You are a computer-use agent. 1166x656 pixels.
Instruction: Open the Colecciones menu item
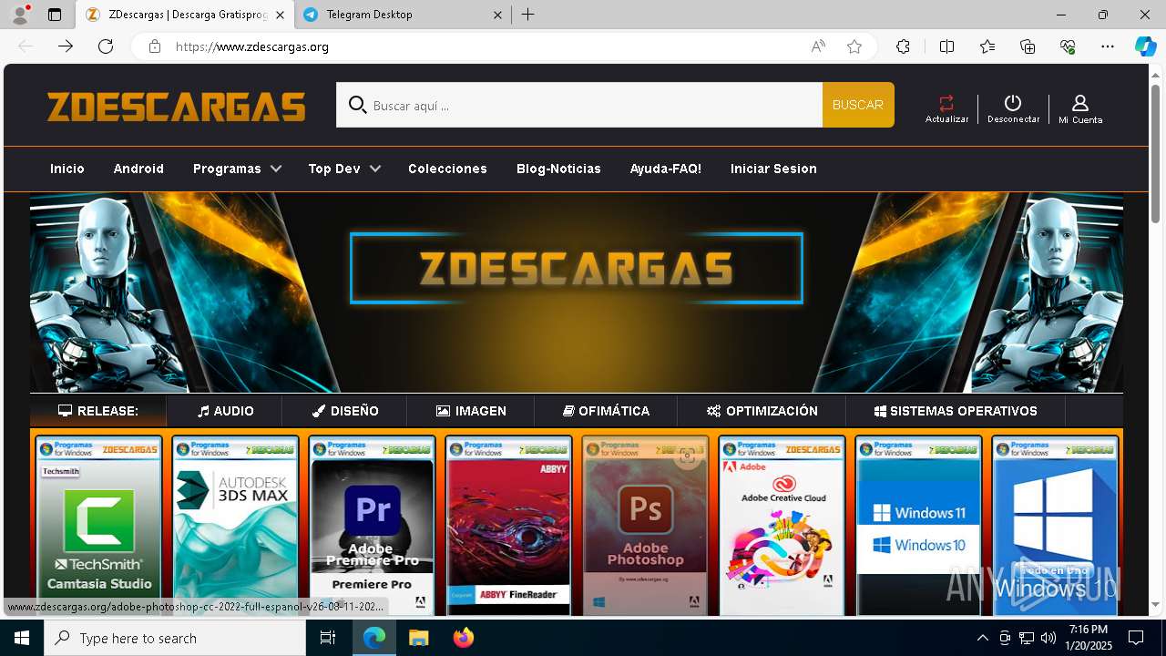coord(447,169)
